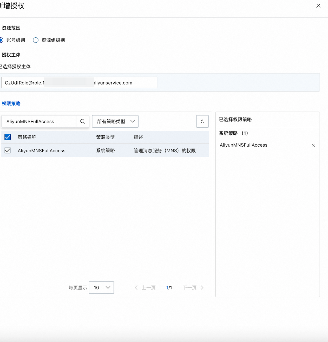This screenshot has height=342, width=328.
Task: Click the 策略名称 column header
Action: [27, 137]
